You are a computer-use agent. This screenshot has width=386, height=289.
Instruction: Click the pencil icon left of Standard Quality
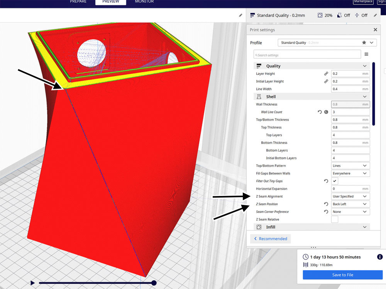[x=240, y=15]
